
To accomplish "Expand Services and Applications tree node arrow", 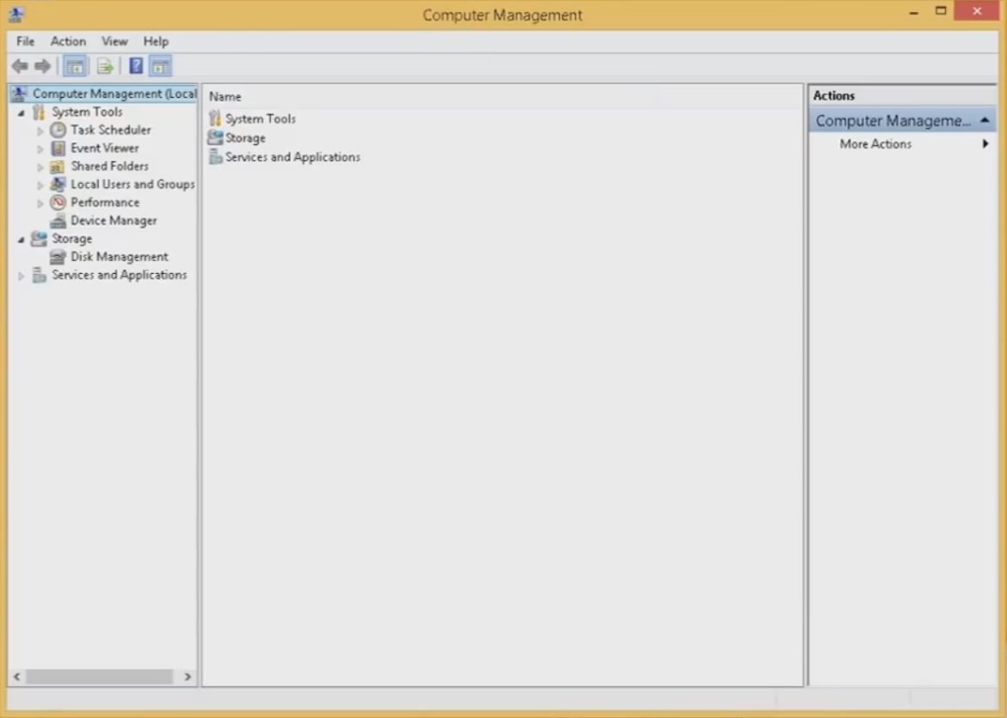I will [x=21, y=276].
